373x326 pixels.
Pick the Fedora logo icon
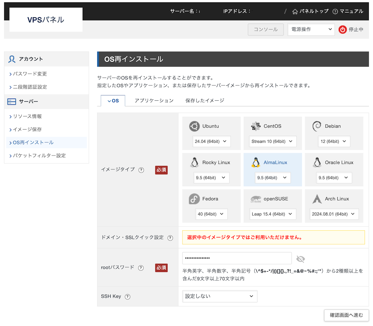(195, 199)
